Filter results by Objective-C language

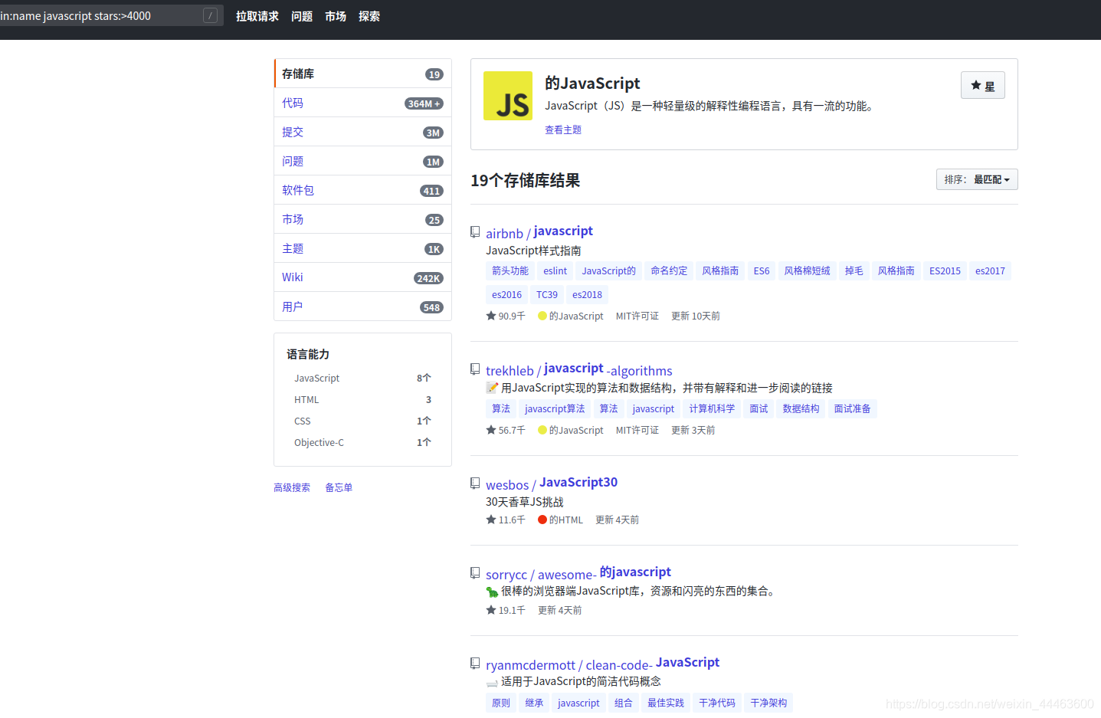[362, 442]
